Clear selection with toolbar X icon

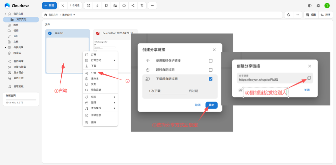[x=63, y=6]
